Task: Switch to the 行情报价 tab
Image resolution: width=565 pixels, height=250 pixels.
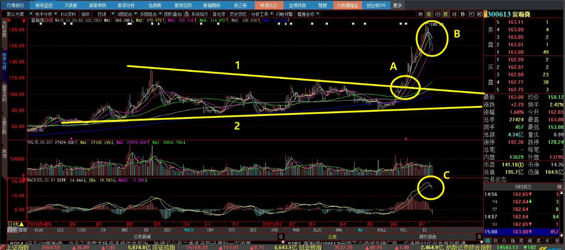Action: (x=16, y=5)
